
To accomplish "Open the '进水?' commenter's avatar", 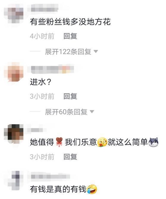I will pos(14,72).
